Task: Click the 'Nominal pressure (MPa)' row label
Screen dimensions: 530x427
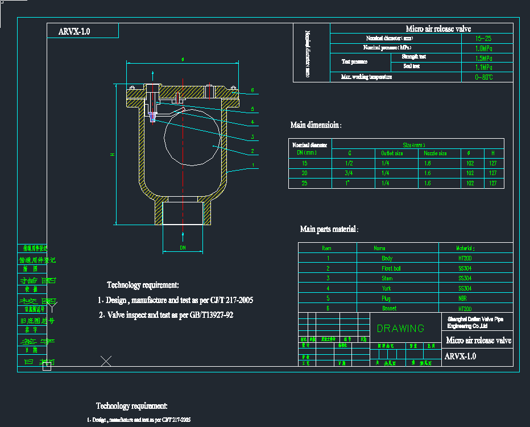Action: pyautogui.click(x=387, y=47)
